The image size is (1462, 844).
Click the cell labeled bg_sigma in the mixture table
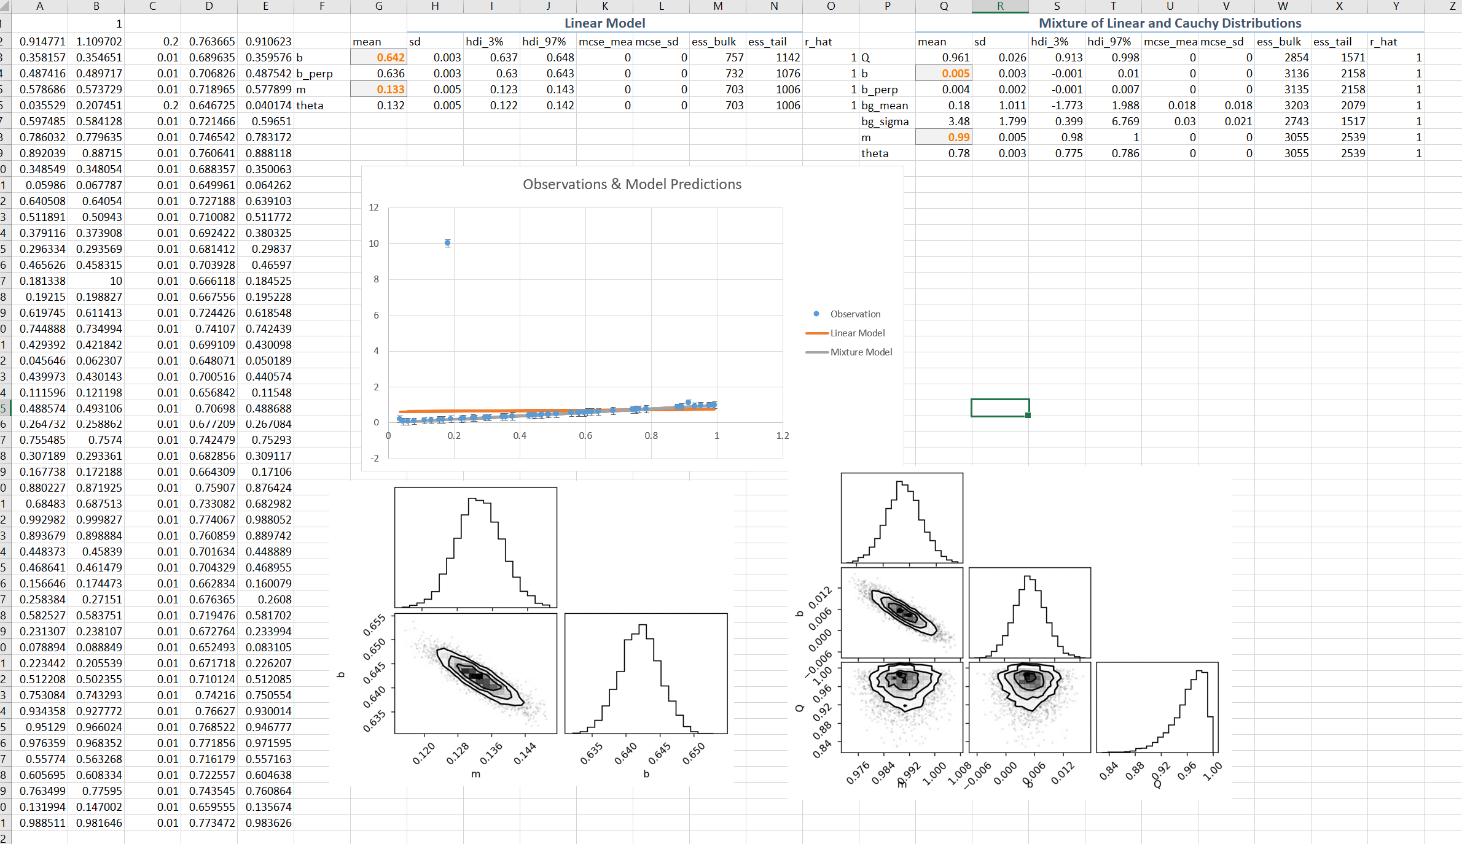coord(886,121)
